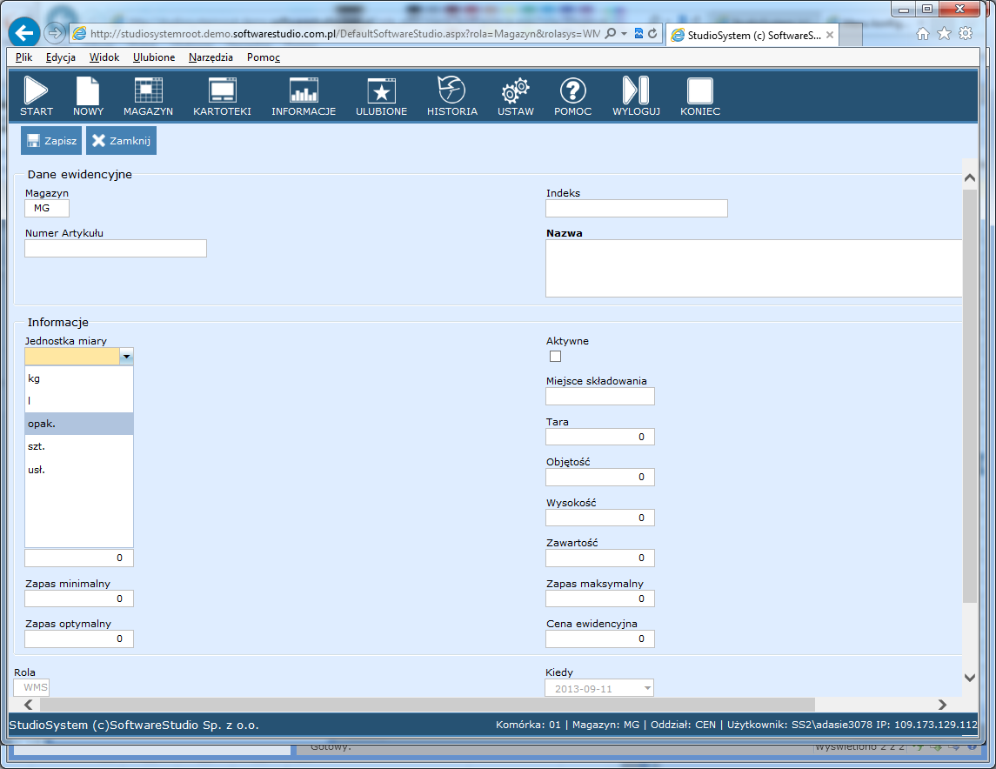Focus the Numer Artykułu field

coord(116,248)
